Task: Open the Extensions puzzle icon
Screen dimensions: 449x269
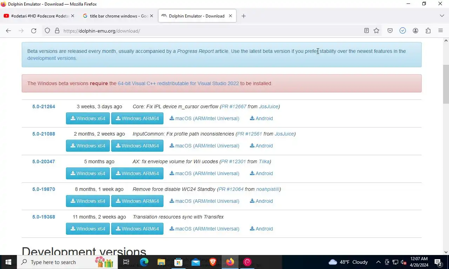Action: tap(428, 31)
